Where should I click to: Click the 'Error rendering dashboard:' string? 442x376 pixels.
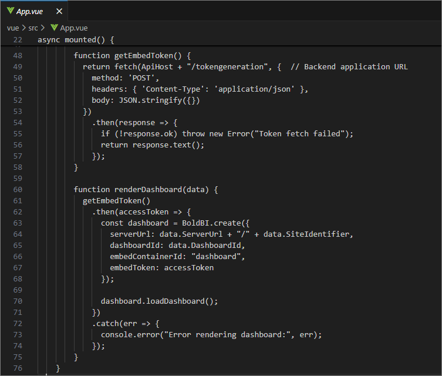coord(227,335)
